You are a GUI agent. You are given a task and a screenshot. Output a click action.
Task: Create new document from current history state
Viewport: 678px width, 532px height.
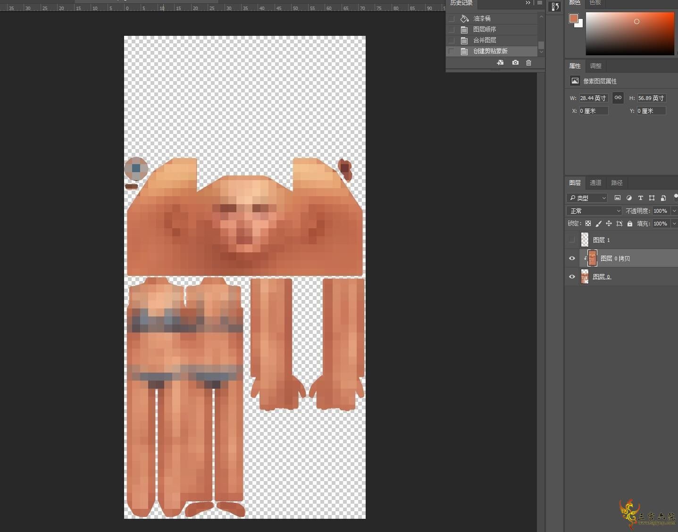[x=500, y=63]
